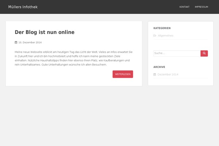Focus the Suche search field
This screenshot has width=219, height=146.
pos(177,53)
